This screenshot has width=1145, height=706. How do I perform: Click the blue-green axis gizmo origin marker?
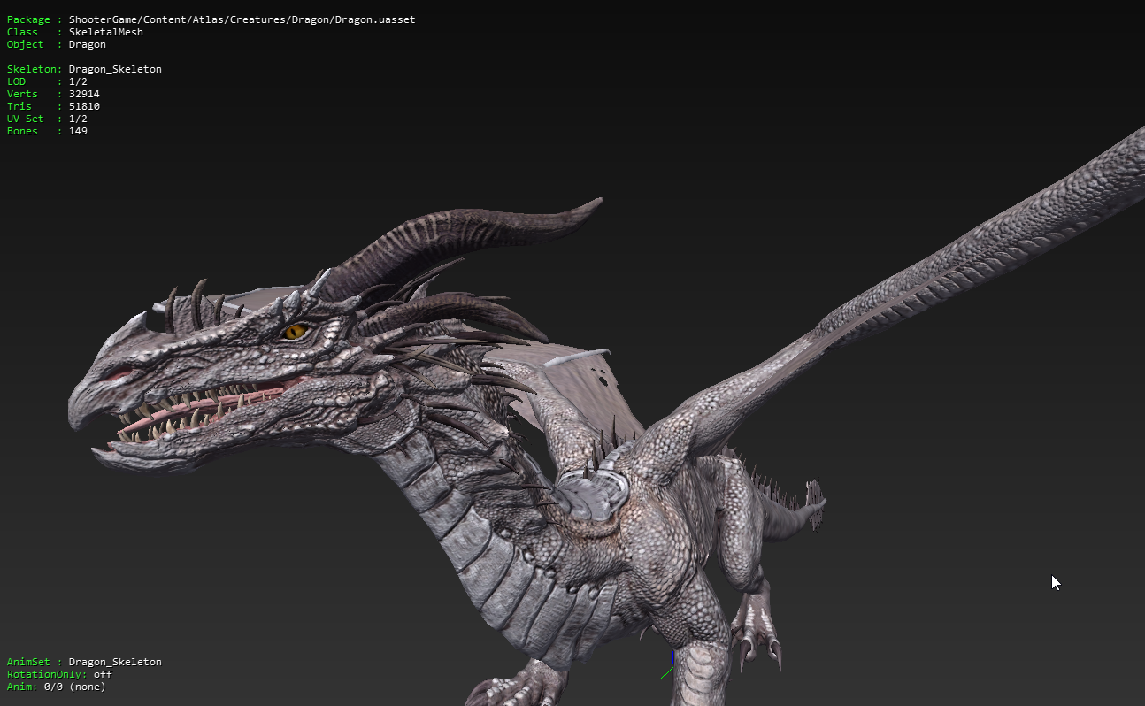(672, 665)
